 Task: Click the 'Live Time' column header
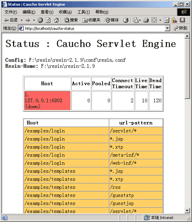coord(141,83)
